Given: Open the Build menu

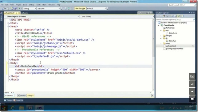Looking at the screenshot, I should [x=25, y=5].
